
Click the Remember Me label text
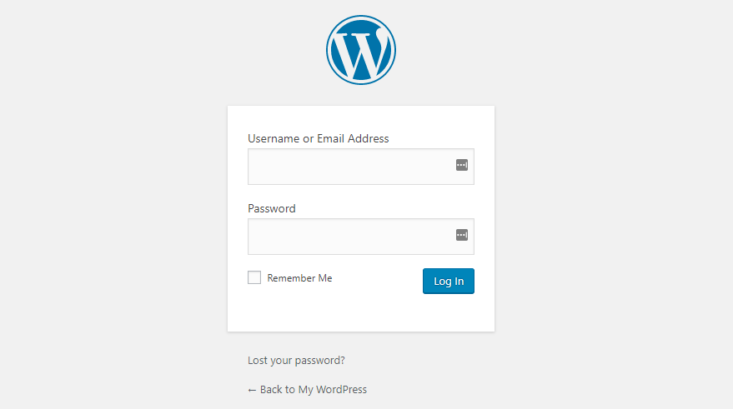pyautogui.click(x=299, y=277)
